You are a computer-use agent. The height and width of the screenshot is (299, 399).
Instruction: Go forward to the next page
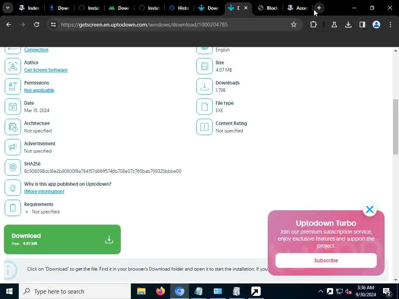tap(23, 25)
